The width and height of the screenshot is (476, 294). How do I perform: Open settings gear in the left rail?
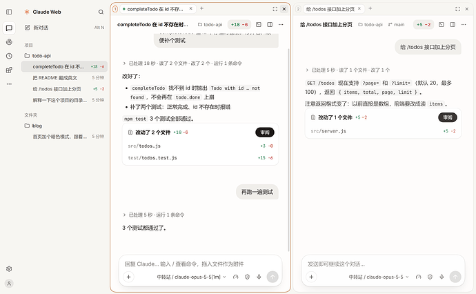point(9,268)
